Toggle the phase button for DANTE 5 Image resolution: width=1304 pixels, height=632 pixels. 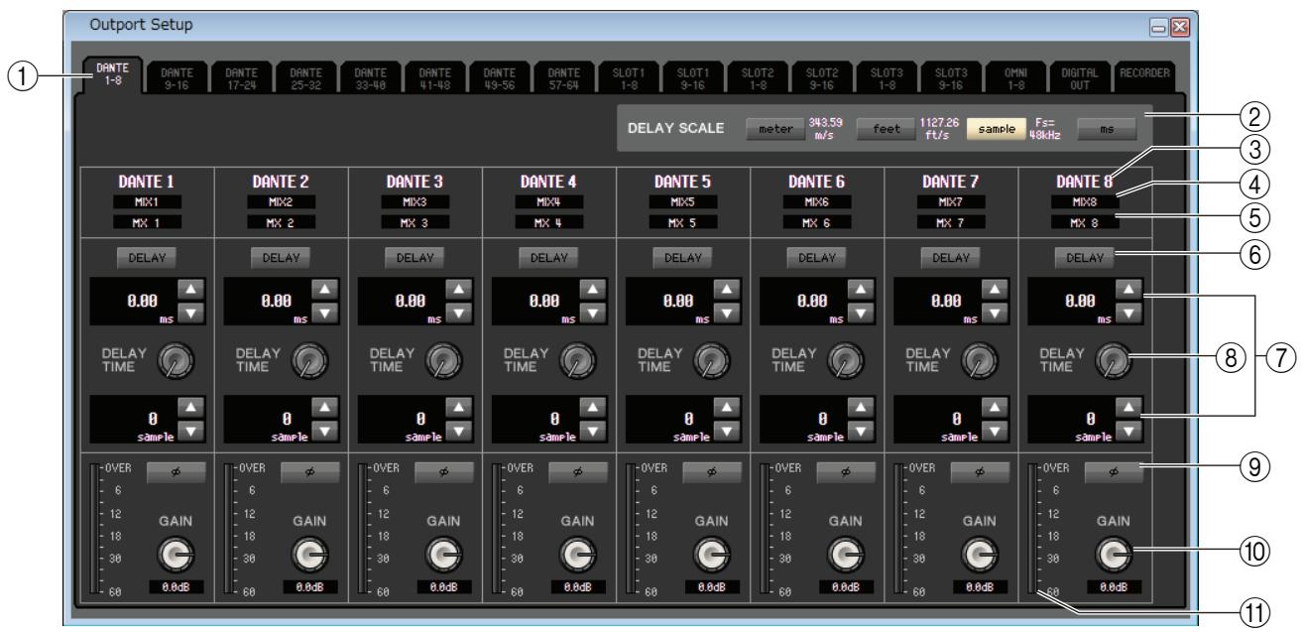[x=712, y=473]
